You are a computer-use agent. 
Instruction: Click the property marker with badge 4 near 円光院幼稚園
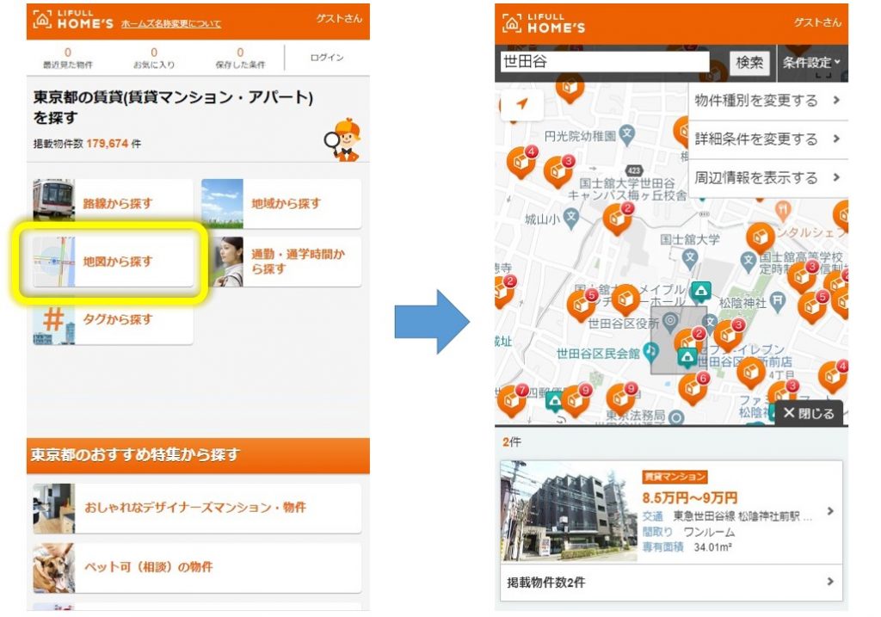point(522,162)
